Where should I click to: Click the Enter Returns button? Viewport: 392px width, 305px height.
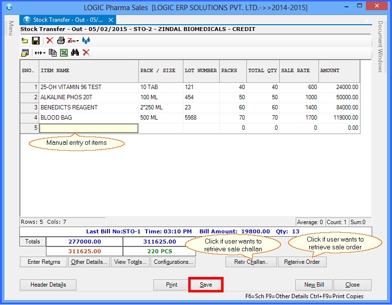click(x=44, y=262)
